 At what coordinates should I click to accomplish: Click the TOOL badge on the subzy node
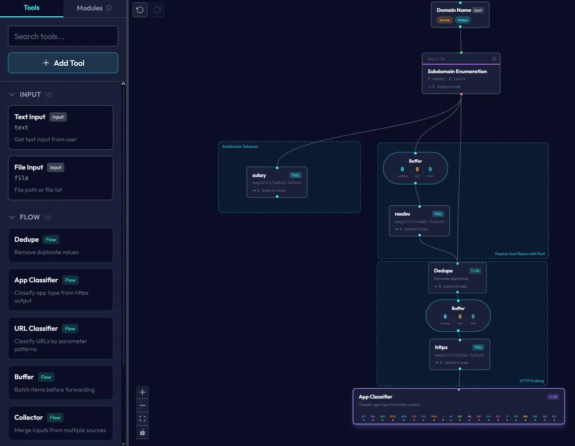click(x=295, y=175)
